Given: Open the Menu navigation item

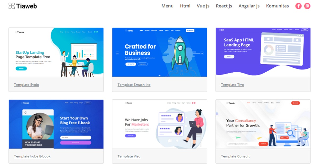Looking at the screenshot, I should click(x=167, y=6).
